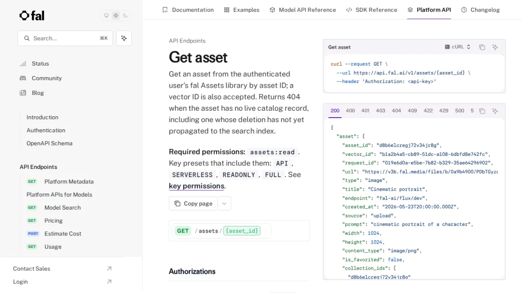Show the 404 response example
This screenshot has width=522, height=293.
tap(396, 111)
